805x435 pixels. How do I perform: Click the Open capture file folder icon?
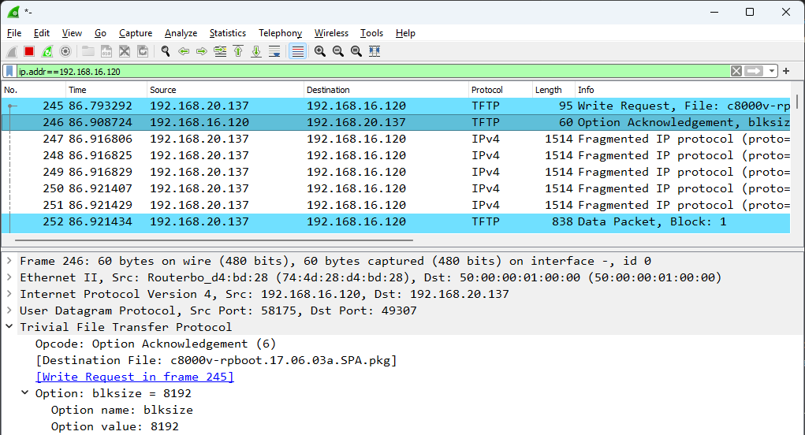(x=88, y=51)
